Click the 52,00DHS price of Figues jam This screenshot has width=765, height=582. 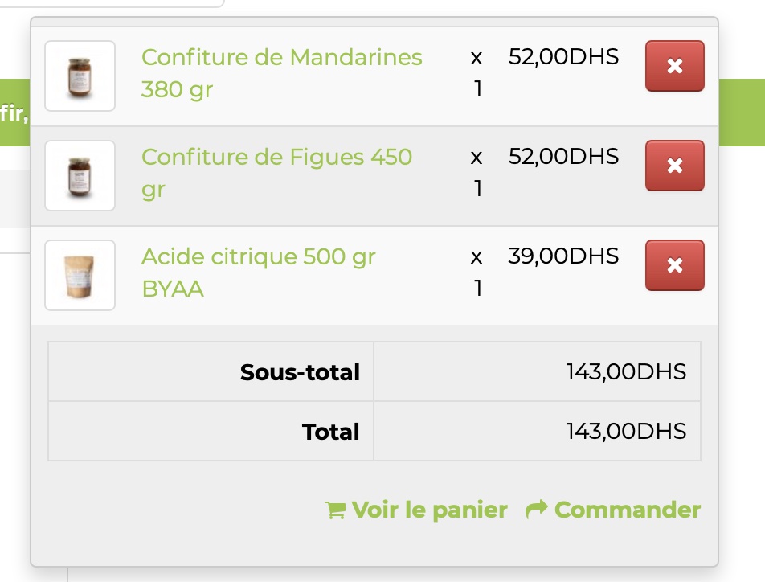[x=563, y=157]
